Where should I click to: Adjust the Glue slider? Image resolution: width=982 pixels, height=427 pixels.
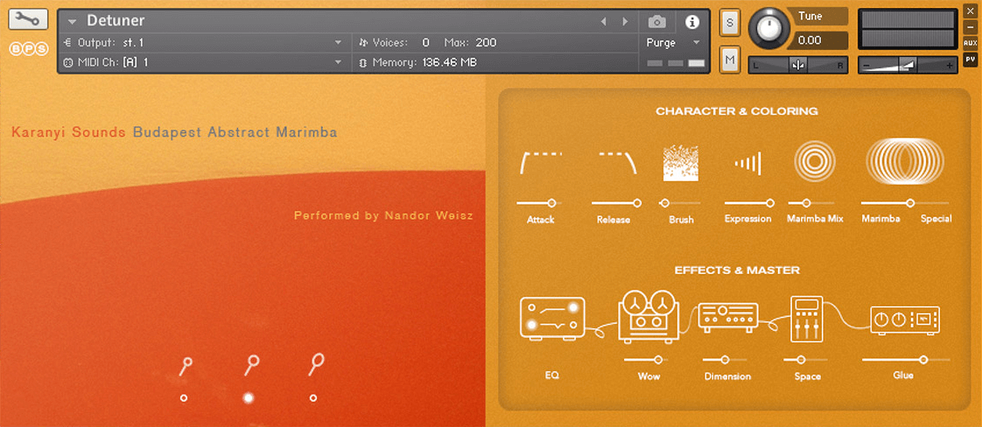coord(906,360)
